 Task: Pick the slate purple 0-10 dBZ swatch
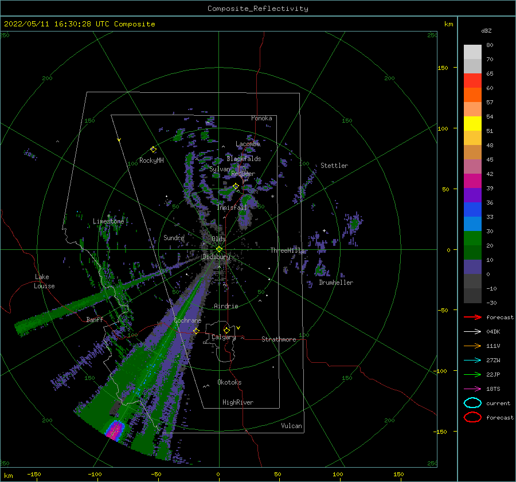coord(472,267)
